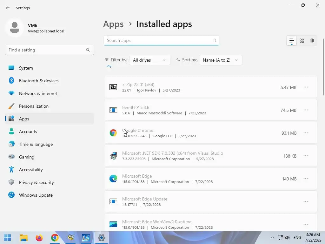Open Privacy & security settings

click(49, 182)
